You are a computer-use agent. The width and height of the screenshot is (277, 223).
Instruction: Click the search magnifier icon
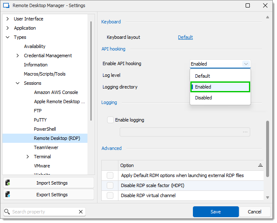(x=7, y=212)
